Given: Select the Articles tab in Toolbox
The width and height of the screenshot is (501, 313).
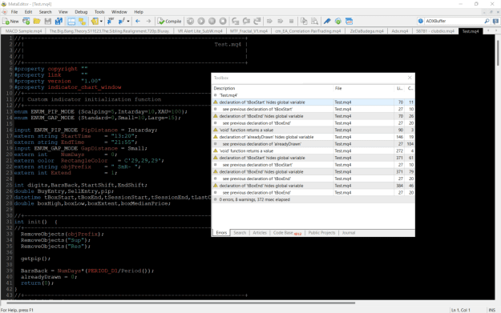Looking at the screenshot, I should [x=260, y=233].
